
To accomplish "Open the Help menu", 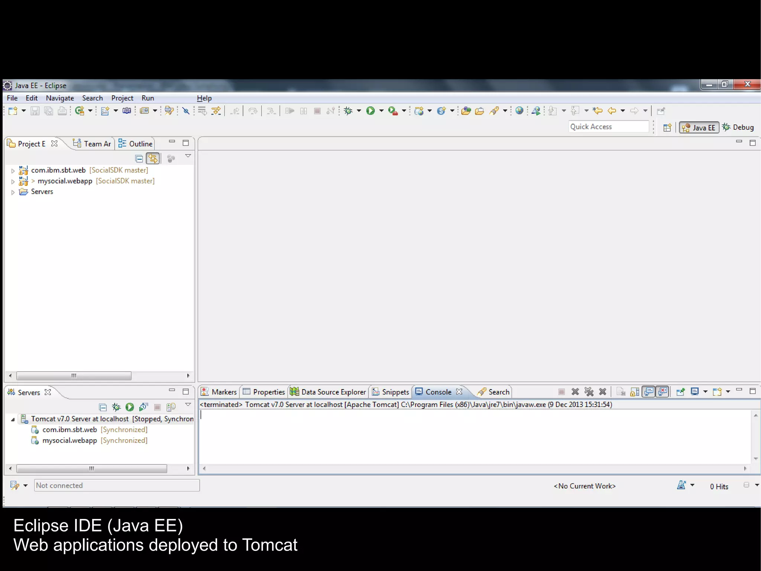I will [204, 98].
